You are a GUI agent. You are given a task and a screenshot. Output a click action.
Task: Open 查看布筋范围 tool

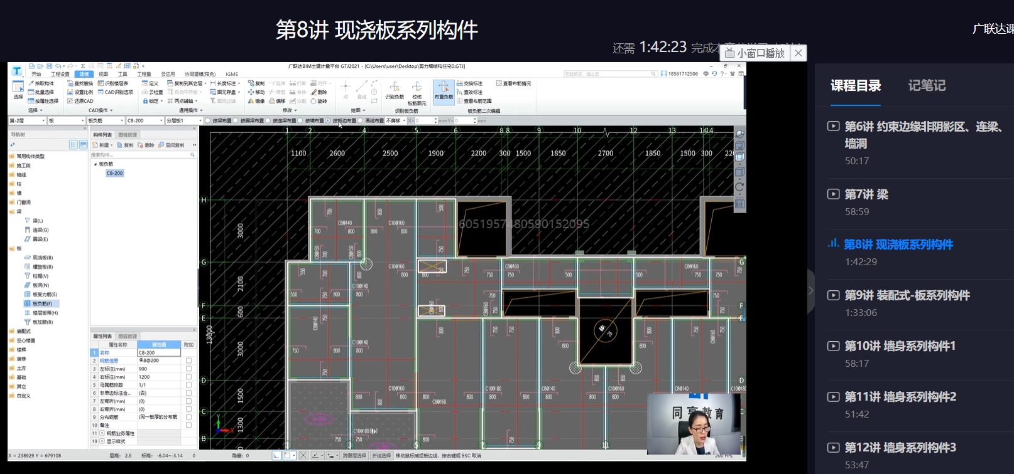coord(474,101)
